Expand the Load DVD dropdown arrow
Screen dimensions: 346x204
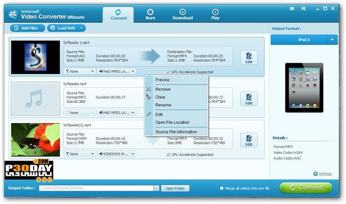82,28
